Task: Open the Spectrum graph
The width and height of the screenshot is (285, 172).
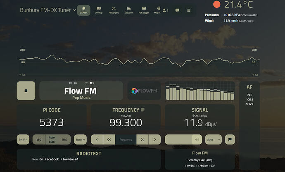Action: (129, 10)
